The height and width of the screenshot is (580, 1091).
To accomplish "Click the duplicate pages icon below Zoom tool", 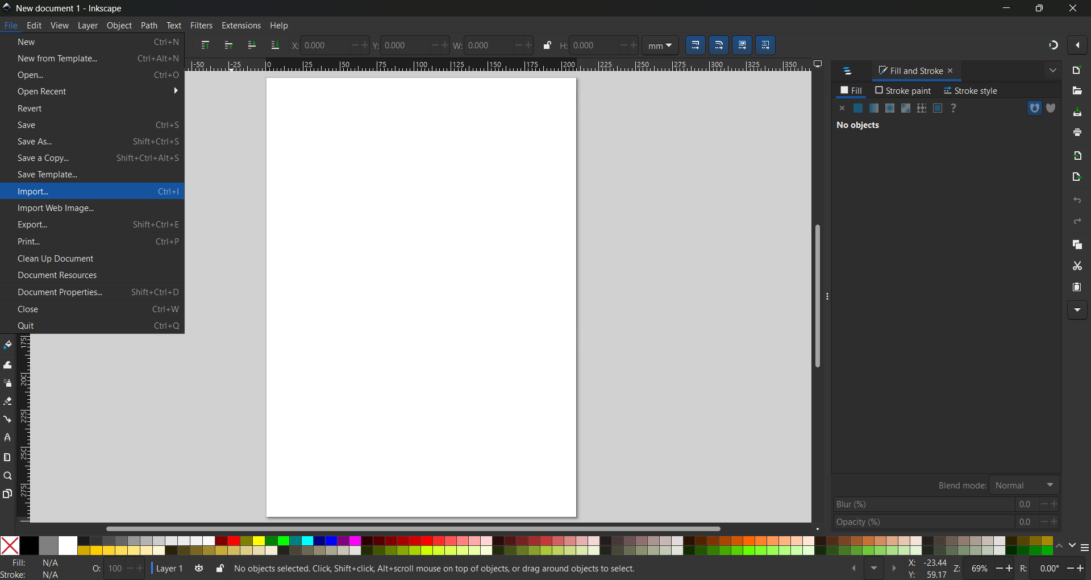I will pos(7,494).
